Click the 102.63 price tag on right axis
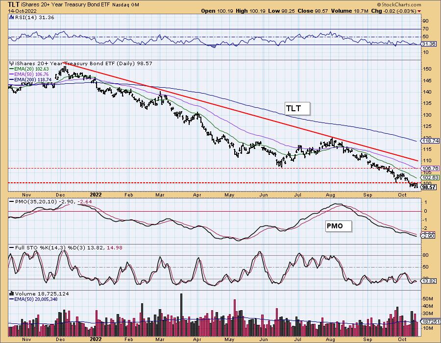This screenshot has height=343, width=441. pos(430,178)
